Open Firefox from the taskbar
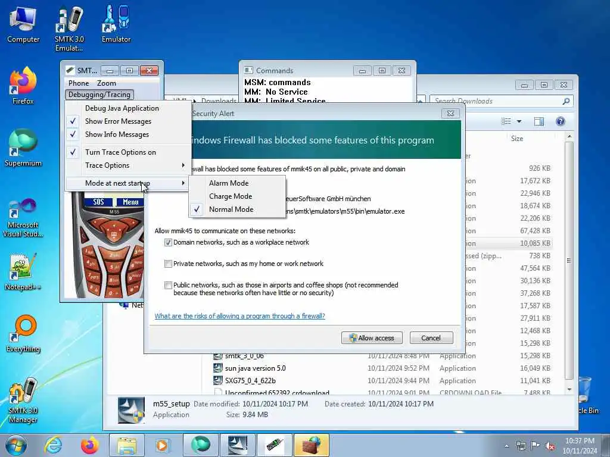The height and width of the screenshot is (457, 610). [x=89, y=445]
